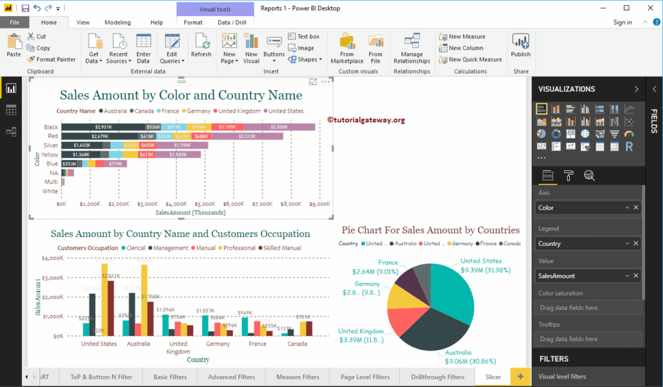Open focus mode on the selected bar chart

[313, 82]
